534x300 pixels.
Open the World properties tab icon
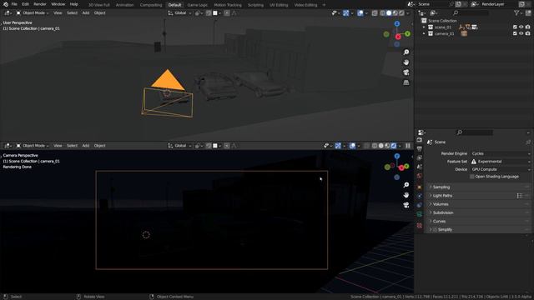(x=419, y=176)
